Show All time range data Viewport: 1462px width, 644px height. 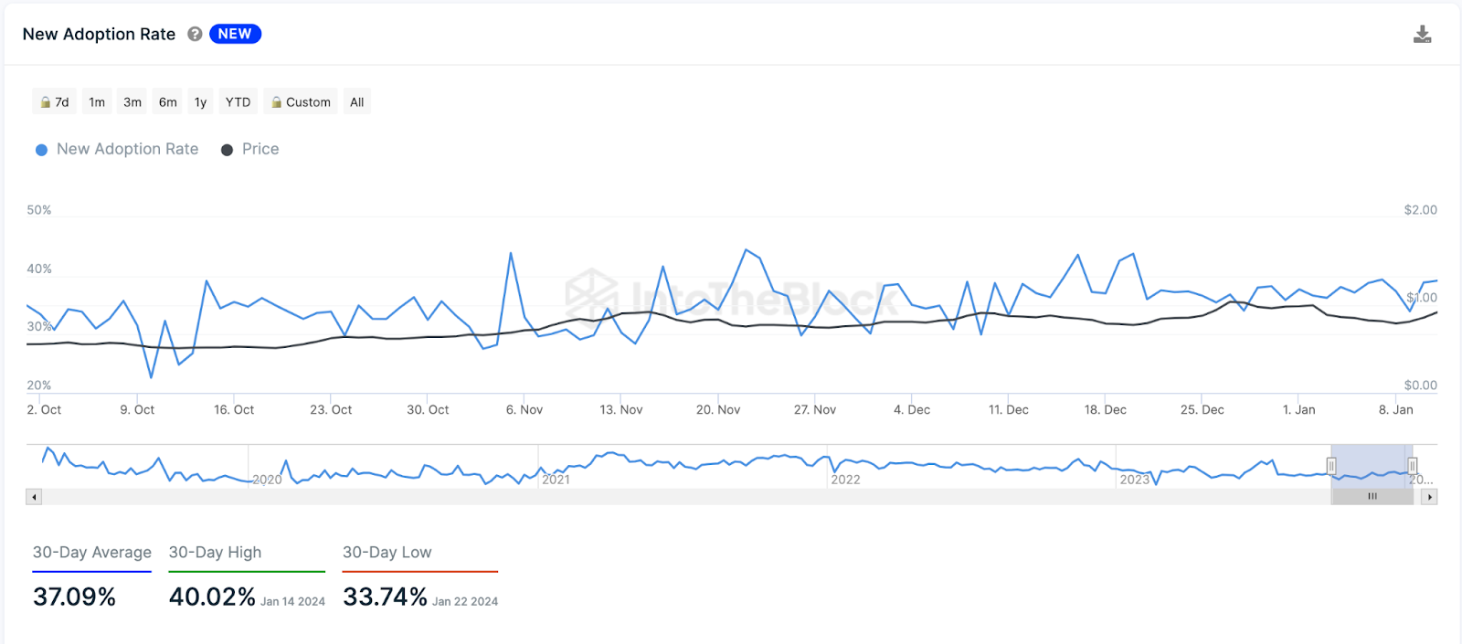tap(357, 101)
